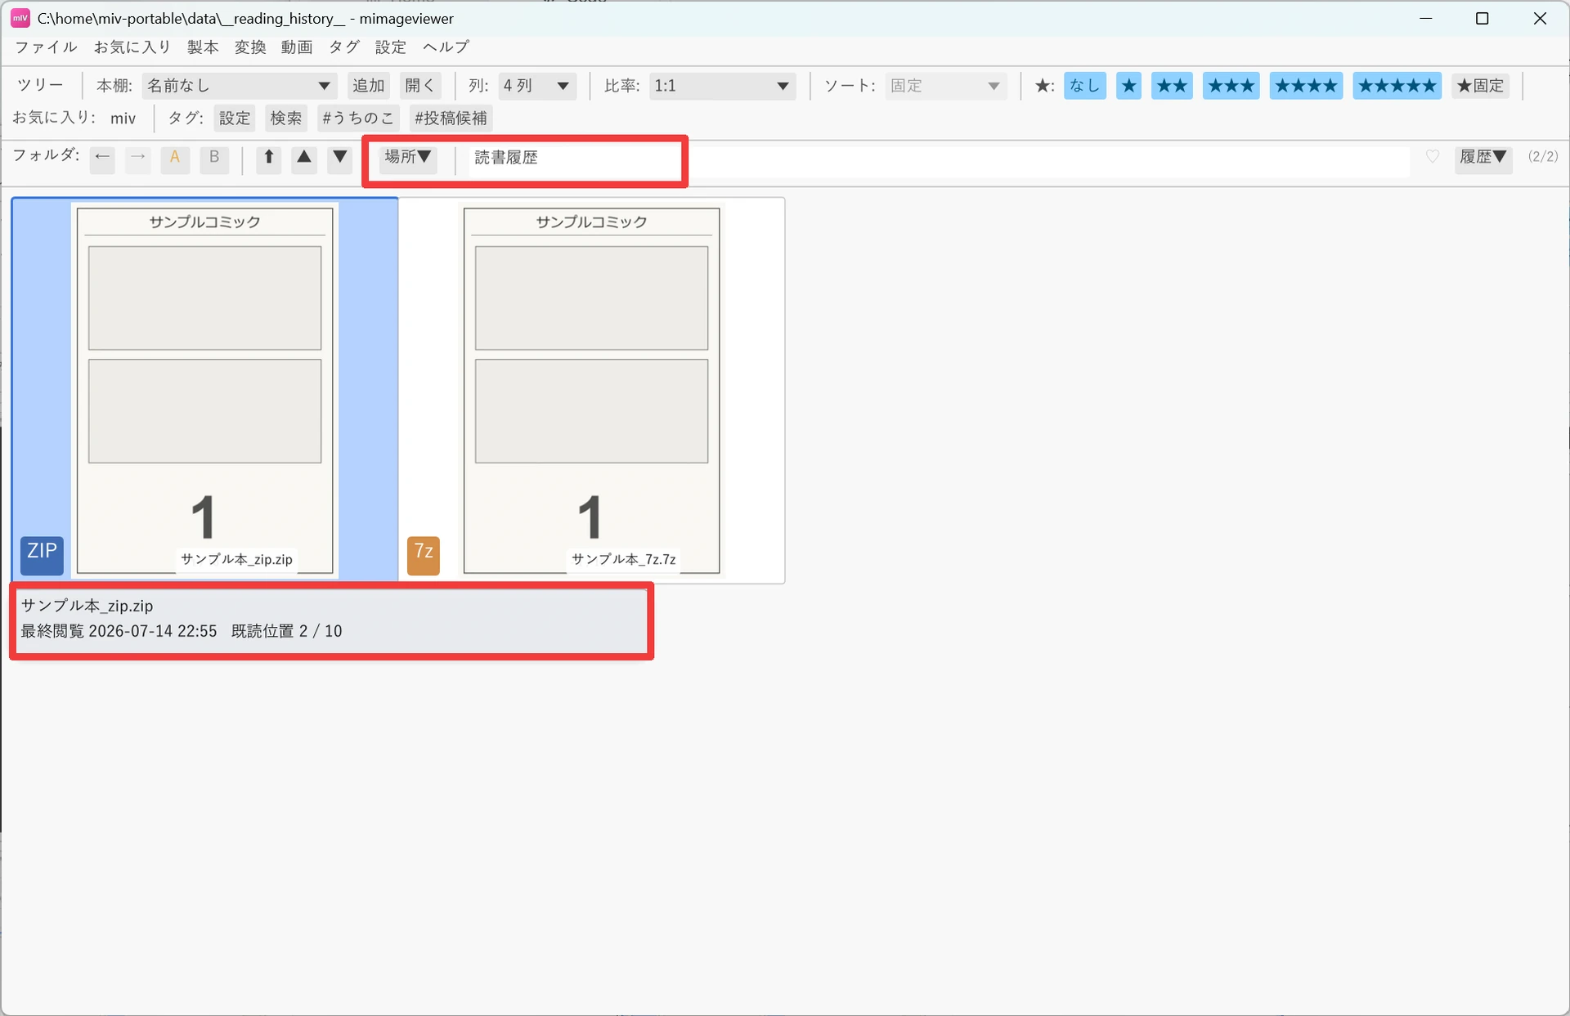Open the ファイル menu

tap(46, 47)
